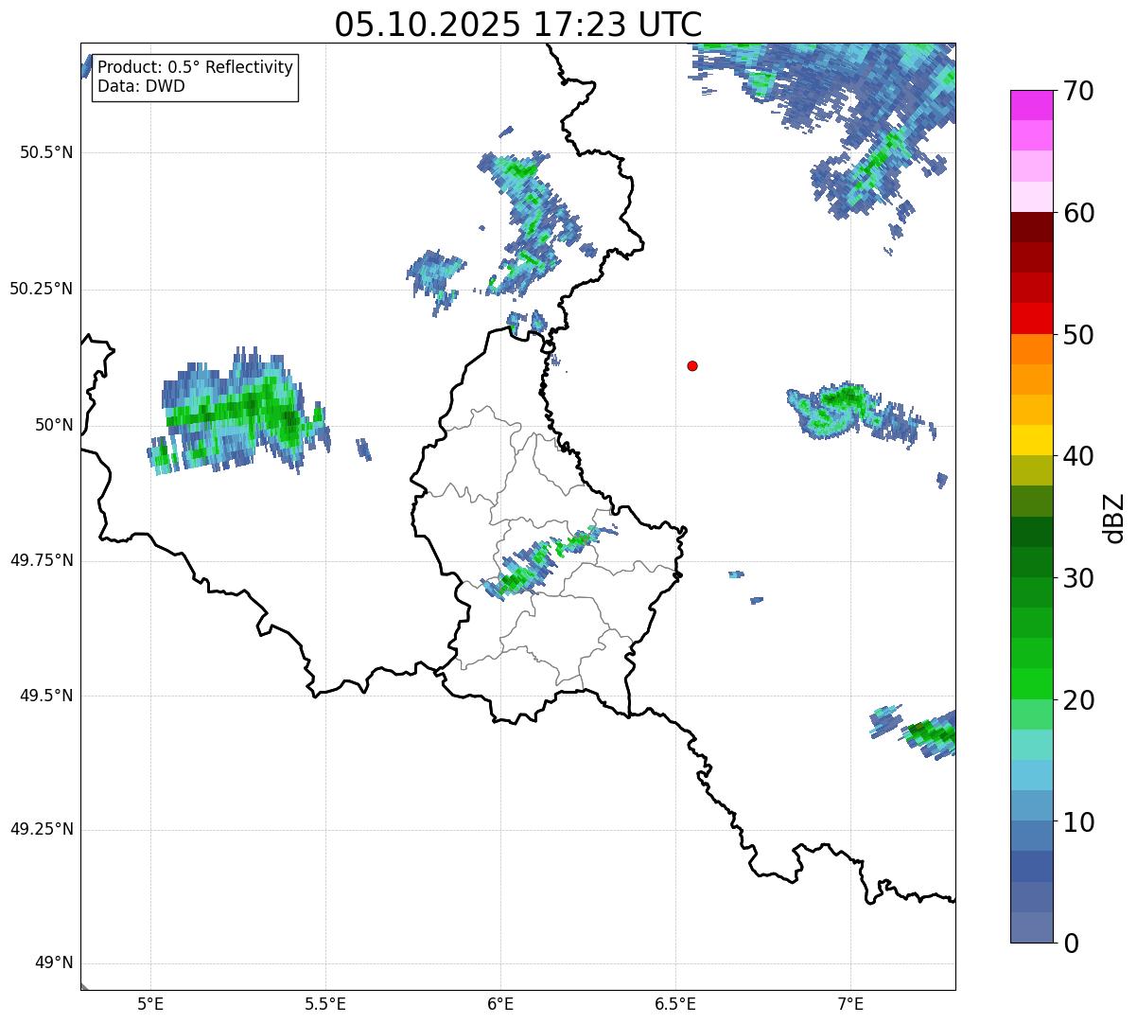
Task: Click the longitude label 5°E
Action: (150, 1003)
